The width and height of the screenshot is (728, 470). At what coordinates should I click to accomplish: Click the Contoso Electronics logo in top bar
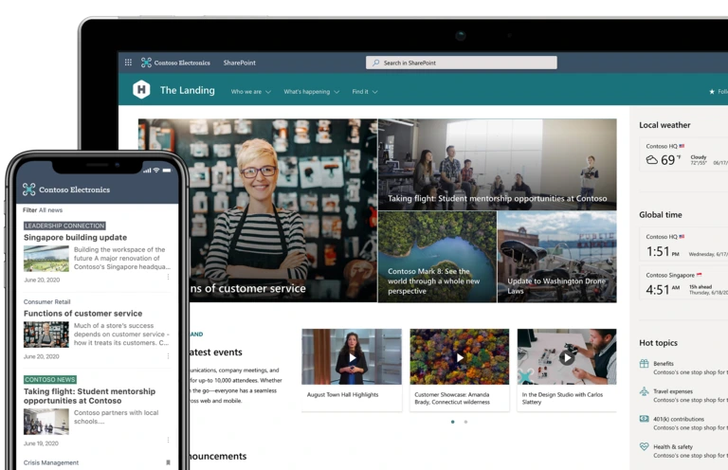146,63
